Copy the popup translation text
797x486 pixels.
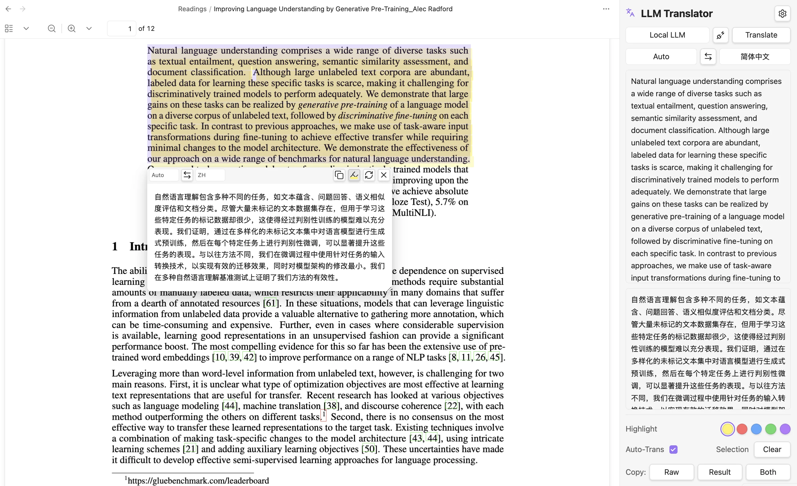pos(339,175)
